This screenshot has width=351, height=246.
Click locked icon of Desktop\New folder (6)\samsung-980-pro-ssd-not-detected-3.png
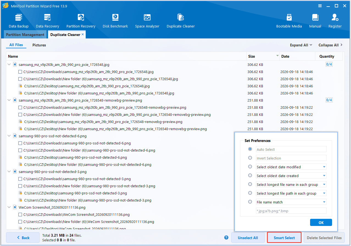(20, 200)
